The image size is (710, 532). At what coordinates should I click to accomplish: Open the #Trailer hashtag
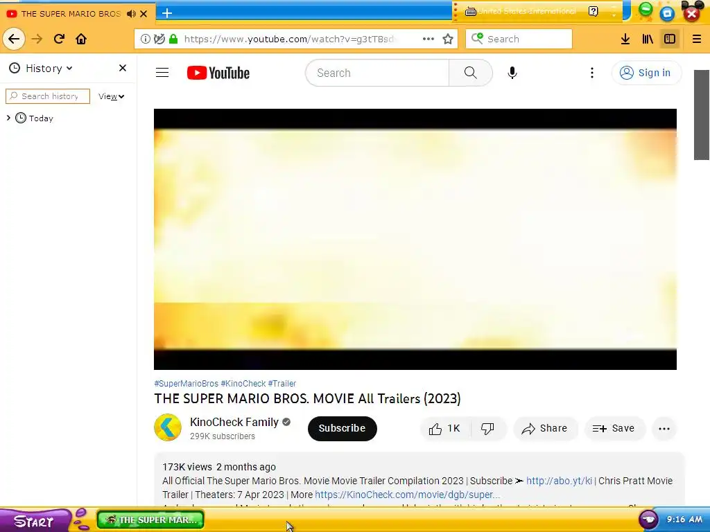point(282,384)
